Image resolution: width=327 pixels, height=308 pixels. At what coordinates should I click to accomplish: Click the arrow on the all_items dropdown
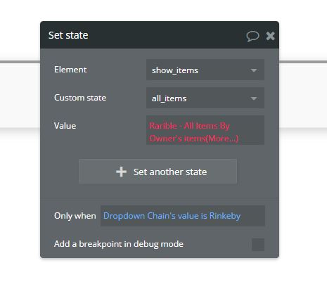pyautogui.click(x=254, y=98)
